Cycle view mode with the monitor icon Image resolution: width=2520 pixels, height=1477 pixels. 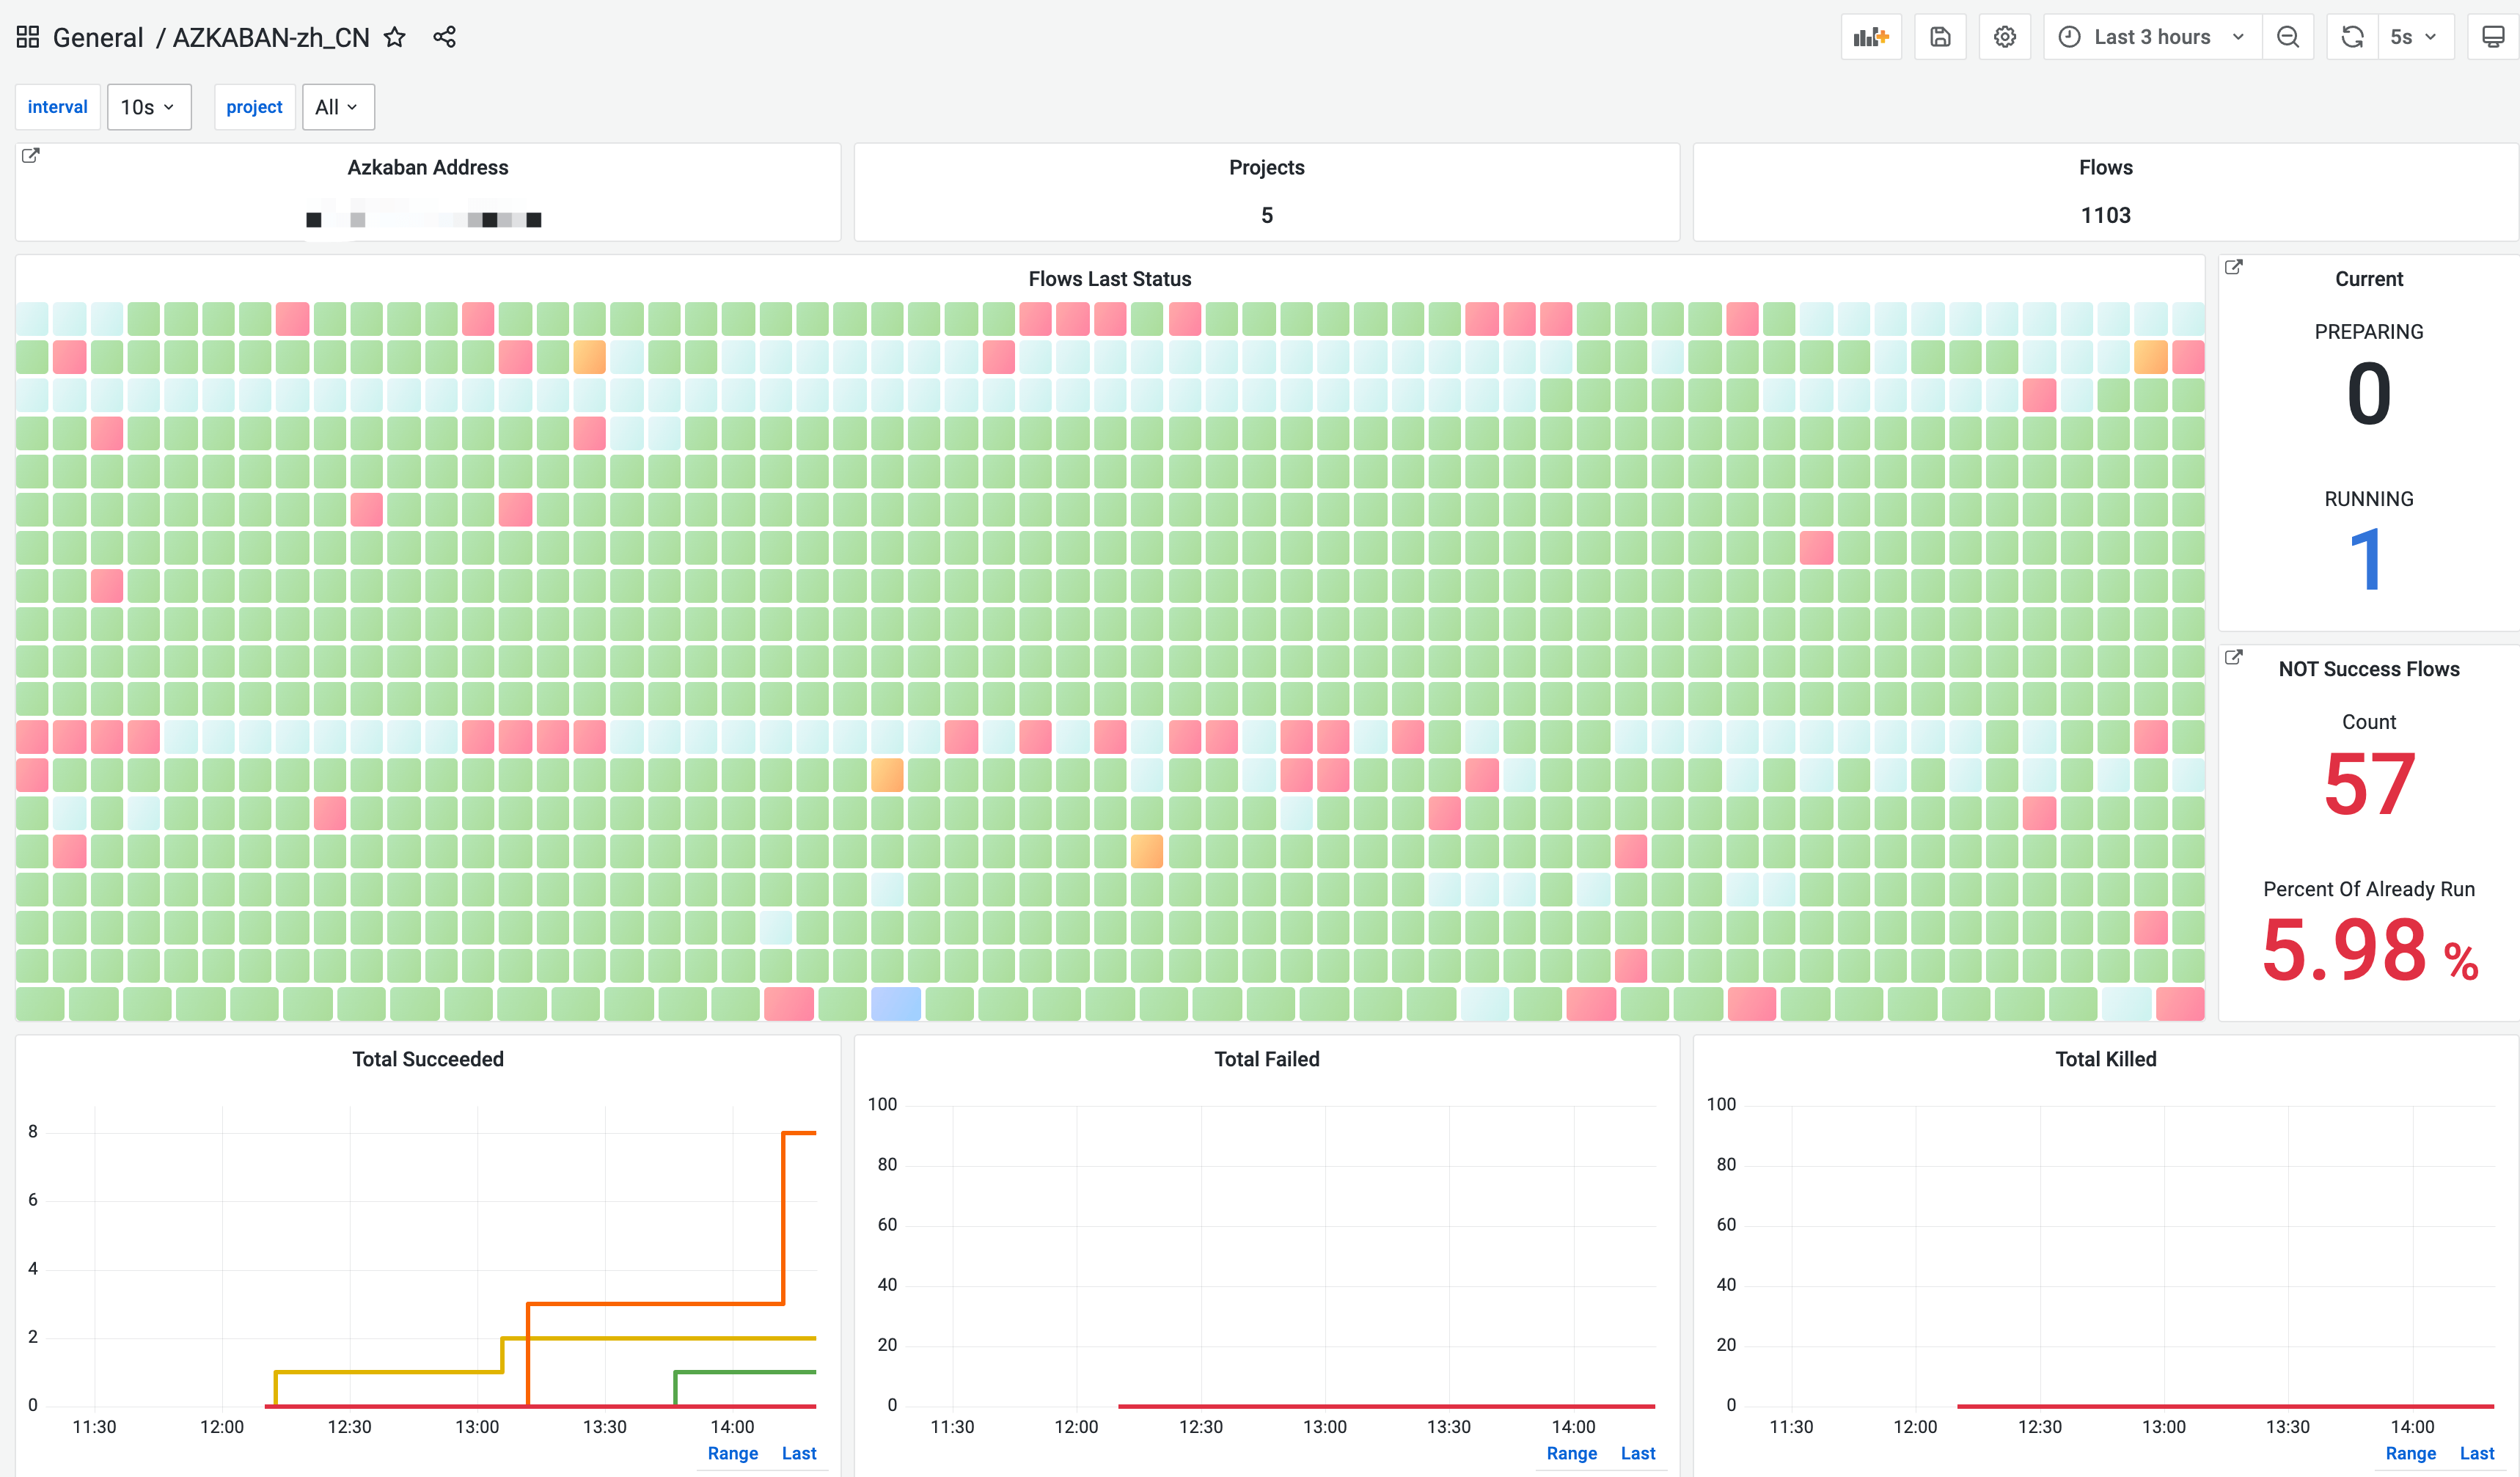2493,37
